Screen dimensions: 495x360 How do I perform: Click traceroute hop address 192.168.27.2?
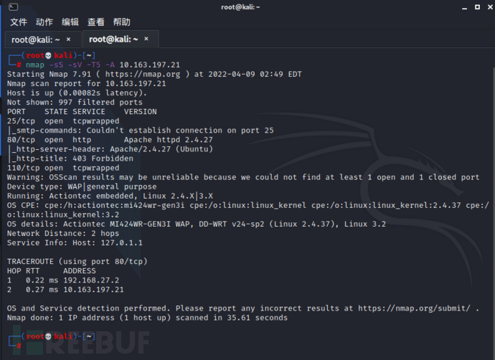91,280
